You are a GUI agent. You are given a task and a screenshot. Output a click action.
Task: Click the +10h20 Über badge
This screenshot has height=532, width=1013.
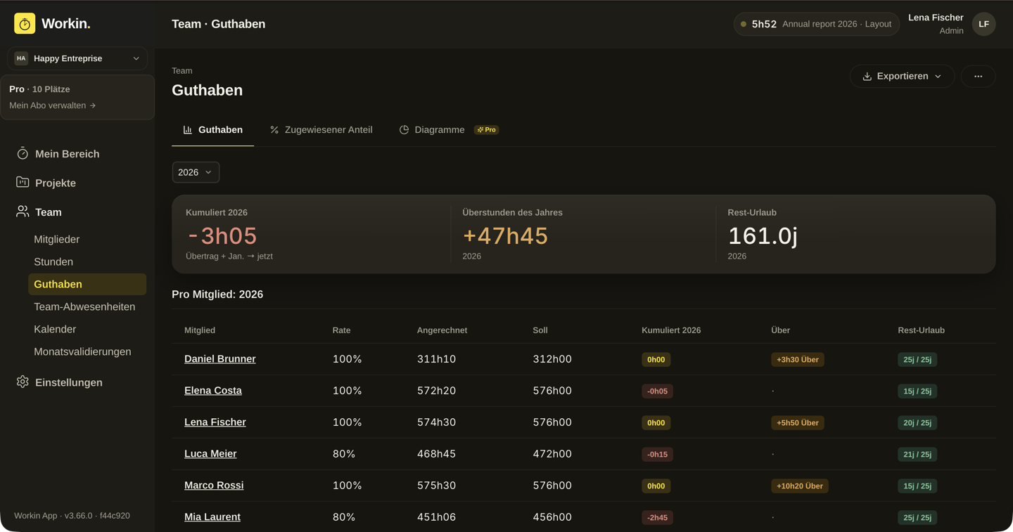coord(800,486)
